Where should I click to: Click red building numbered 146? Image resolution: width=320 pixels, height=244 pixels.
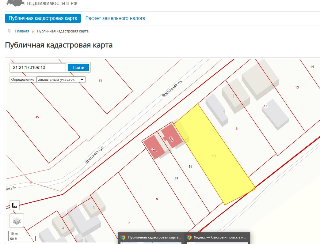point(171,137)
